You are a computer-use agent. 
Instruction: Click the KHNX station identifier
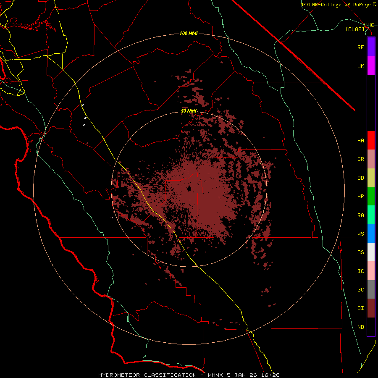point(216,375)
